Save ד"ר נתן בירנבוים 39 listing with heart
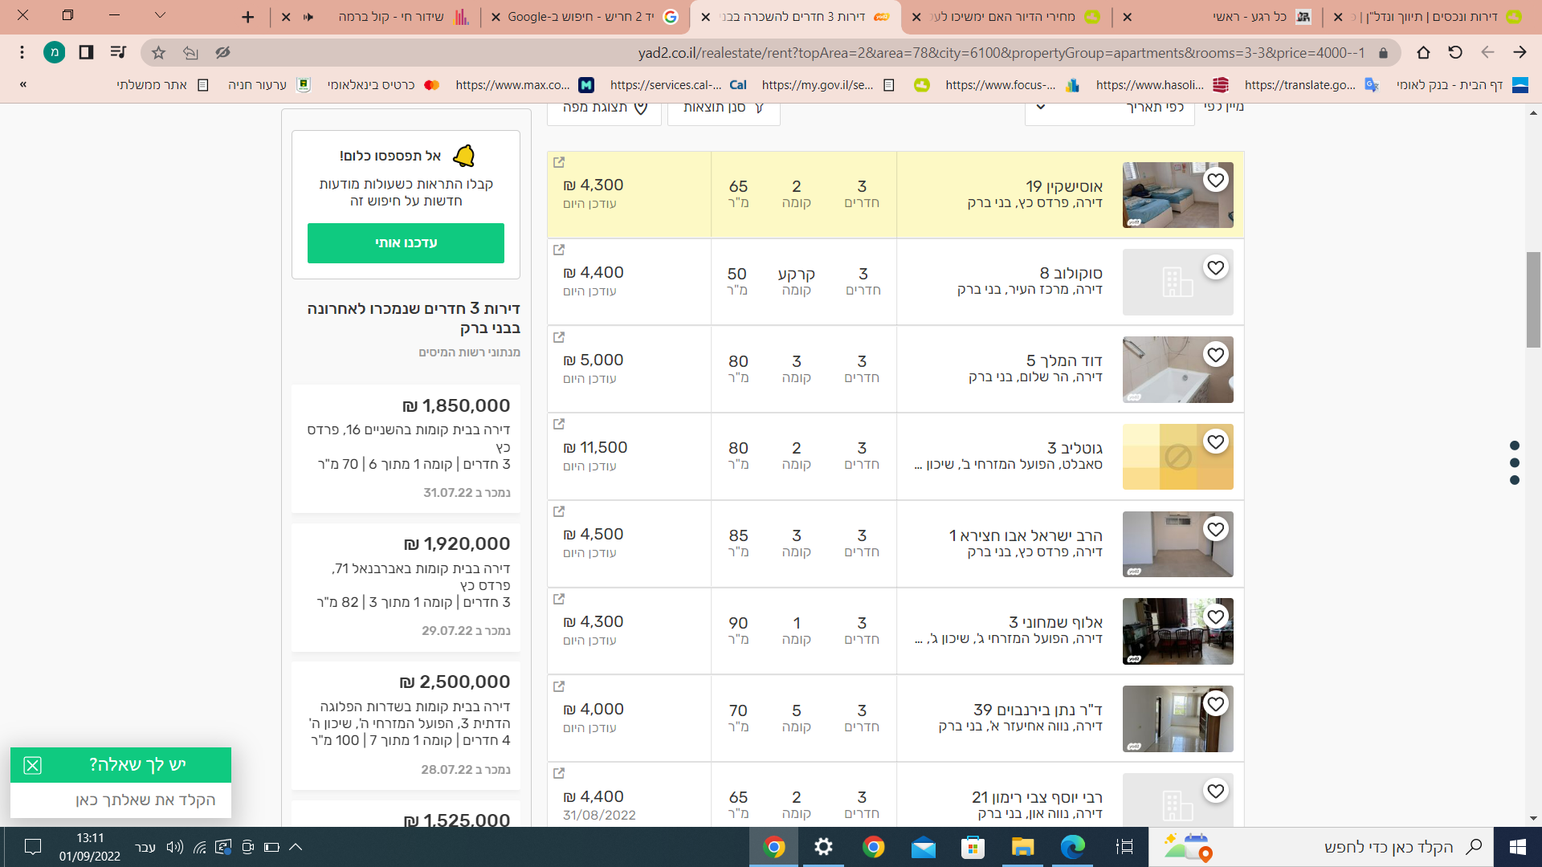1542x867 pixels. click(1216, 704)
